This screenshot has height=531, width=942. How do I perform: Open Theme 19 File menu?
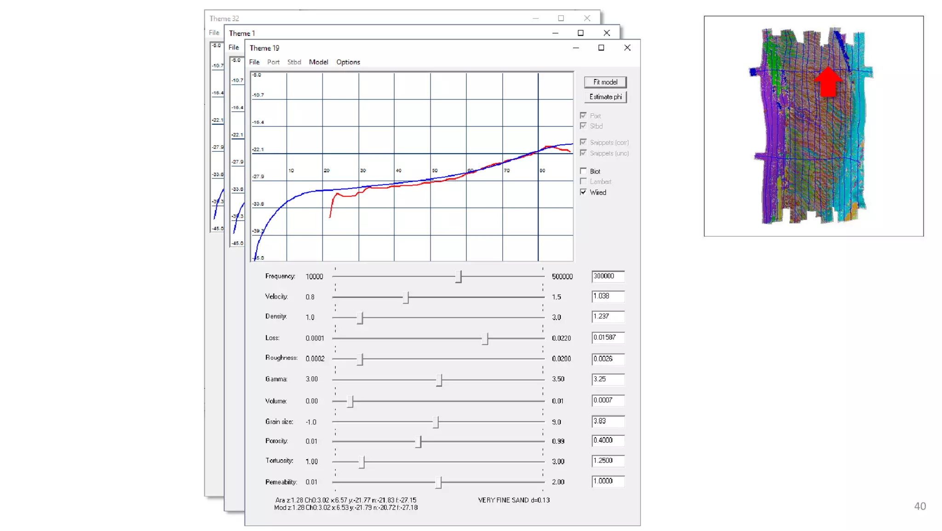(x=254, y=62)
